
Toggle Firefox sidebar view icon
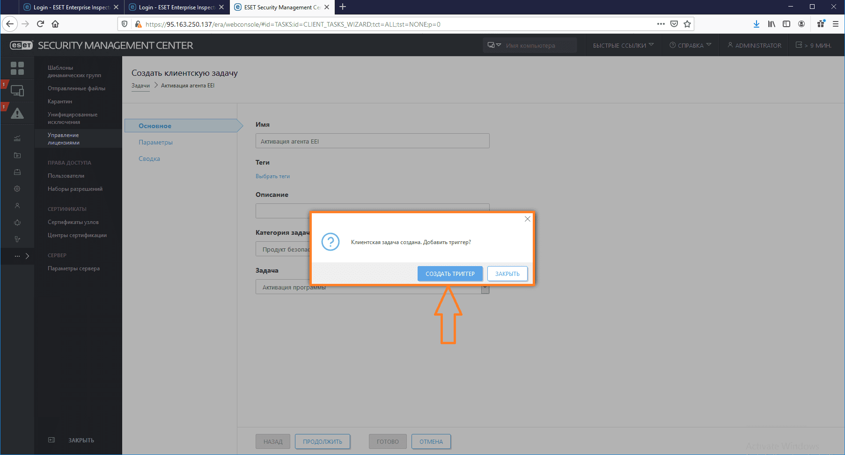pyautogui.click(x=786, y=24)
